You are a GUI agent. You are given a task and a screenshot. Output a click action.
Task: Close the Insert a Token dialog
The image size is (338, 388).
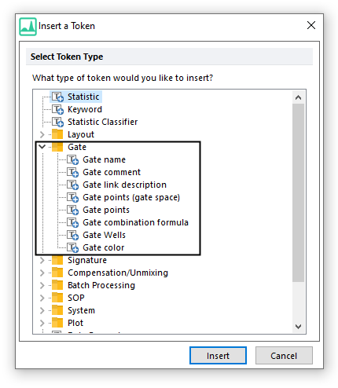tap(311, 25)
